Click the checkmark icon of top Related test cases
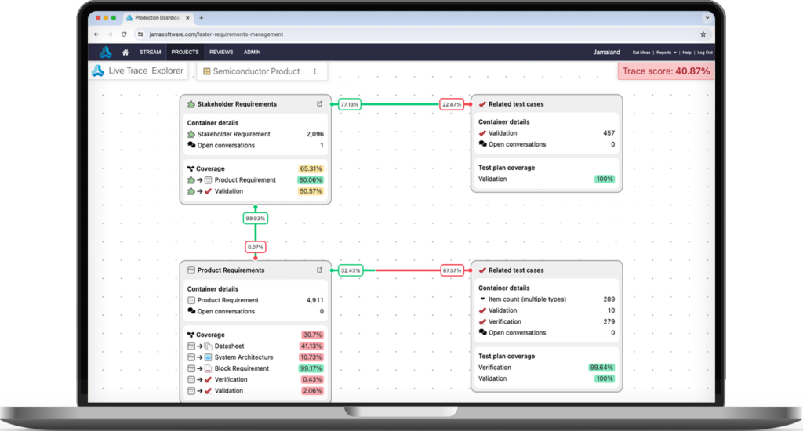The image size is (803, 431). 482,104
